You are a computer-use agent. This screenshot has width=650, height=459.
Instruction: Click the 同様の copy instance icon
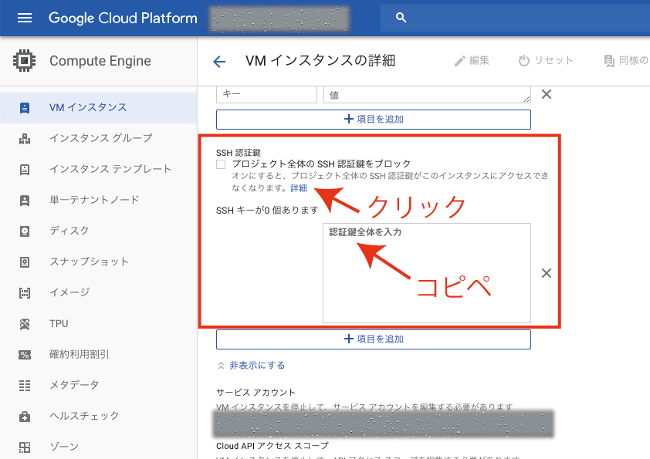click(x=609, y=61)
